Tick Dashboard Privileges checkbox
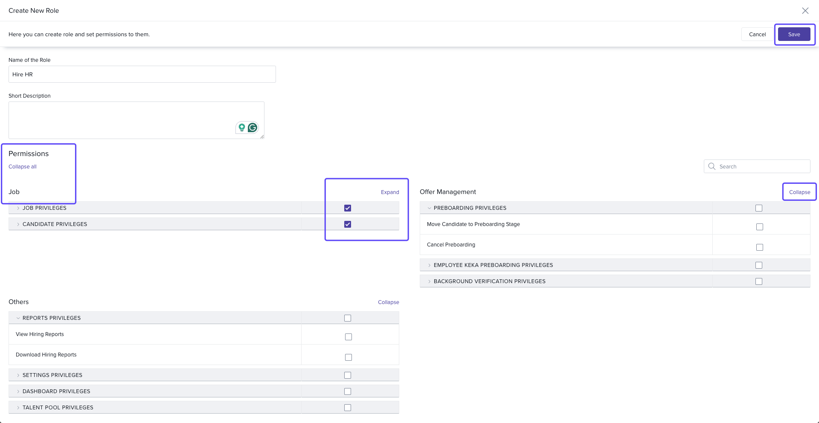 (348, 391)
